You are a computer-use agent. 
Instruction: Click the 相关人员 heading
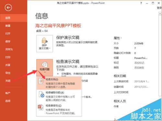(x=120, y=101)
